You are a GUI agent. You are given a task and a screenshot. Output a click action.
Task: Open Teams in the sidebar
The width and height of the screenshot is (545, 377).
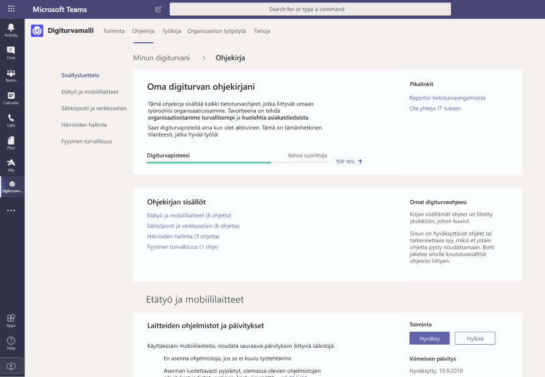[11, 76]
